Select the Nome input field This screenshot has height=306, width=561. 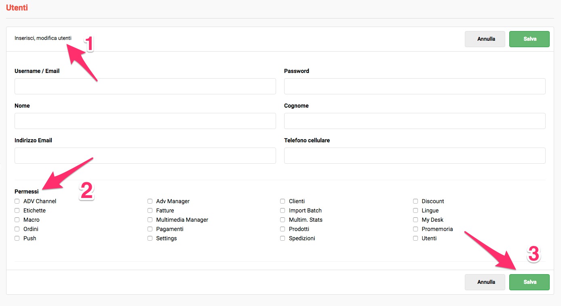[x=145, y=121]
